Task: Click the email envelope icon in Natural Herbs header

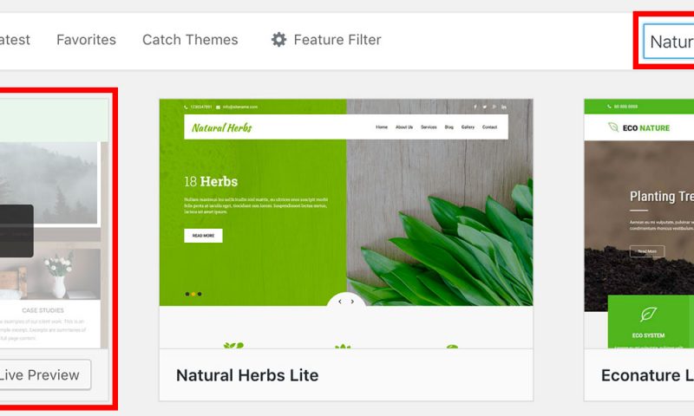Action: click(219, 107)
